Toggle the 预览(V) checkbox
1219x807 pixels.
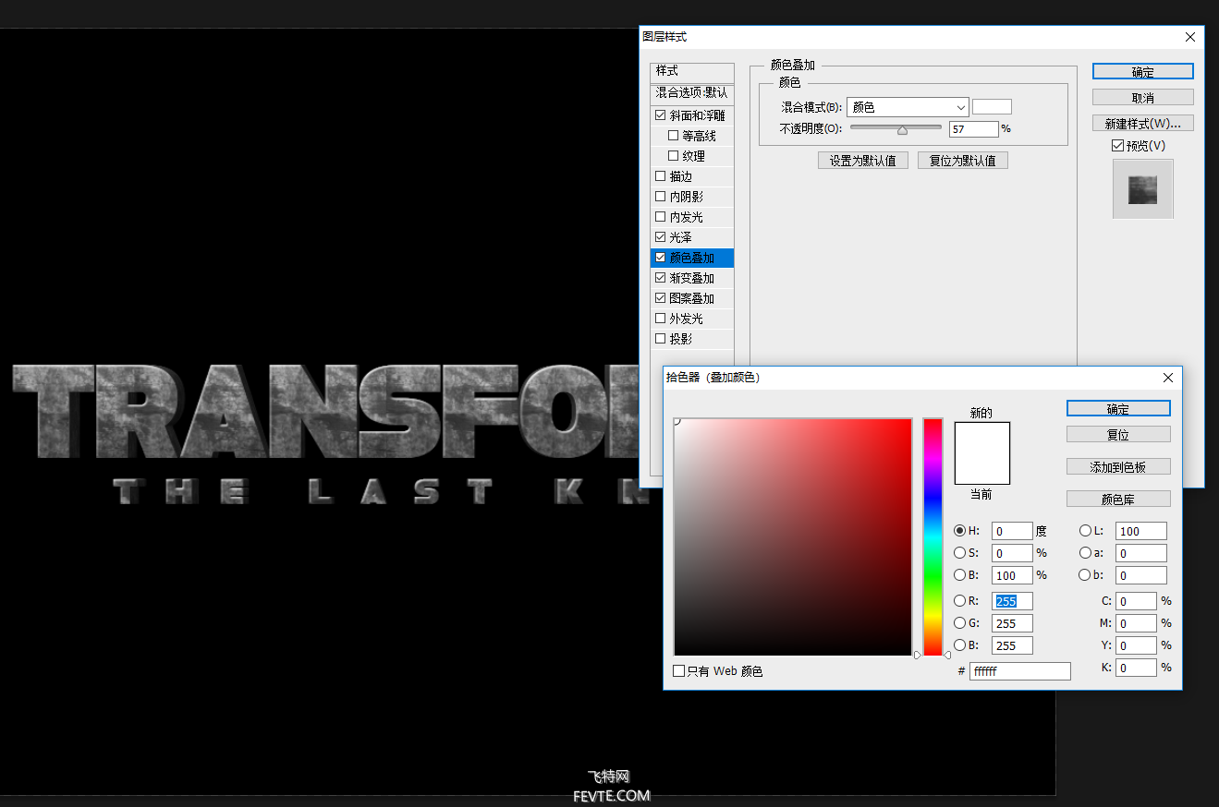click(x=1118, y=146)
